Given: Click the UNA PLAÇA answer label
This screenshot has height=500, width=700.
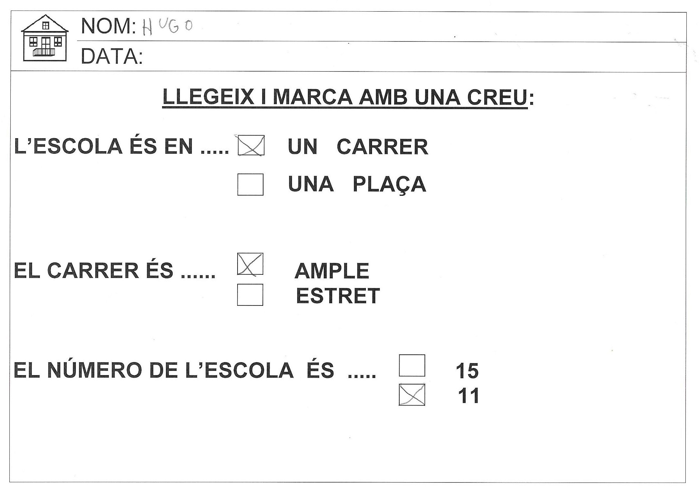Looking at the screenshot, I should (x=357, y=184).
